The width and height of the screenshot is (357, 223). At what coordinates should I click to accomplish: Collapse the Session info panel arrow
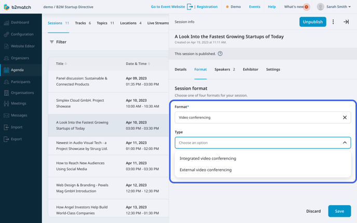tap(346, 22)
